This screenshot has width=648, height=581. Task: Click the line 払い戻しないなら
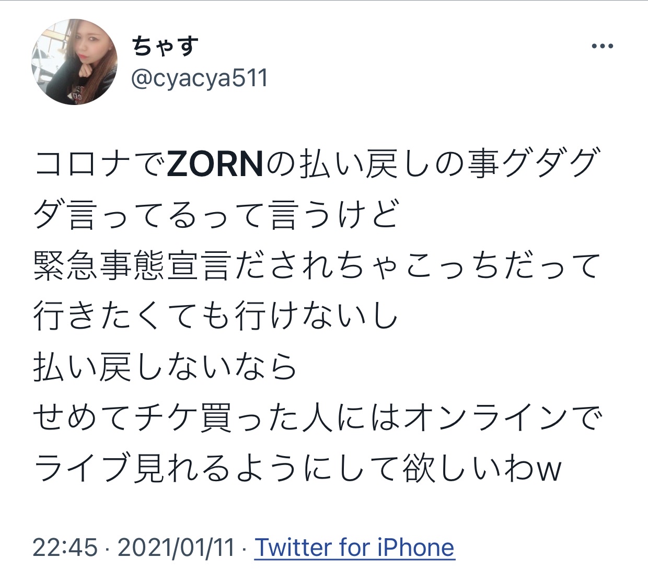[x=165, y=367]
